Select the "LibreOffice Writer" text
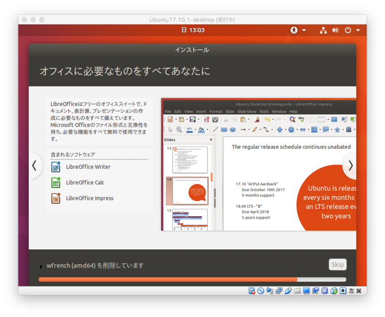The image size is (385, 317). click(x=88, y=167)
